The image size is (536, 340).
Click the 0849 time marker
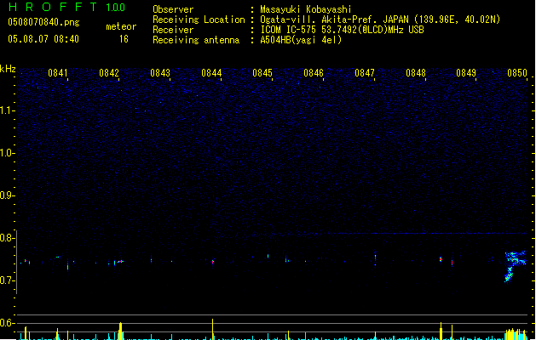pyautogui.click(x=466, y=73)
